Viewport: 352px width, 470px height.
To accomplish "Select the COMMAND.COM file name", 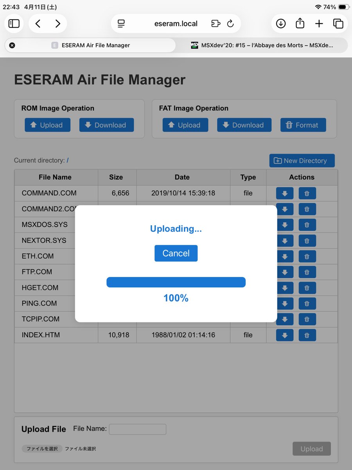I will (49, 193).
